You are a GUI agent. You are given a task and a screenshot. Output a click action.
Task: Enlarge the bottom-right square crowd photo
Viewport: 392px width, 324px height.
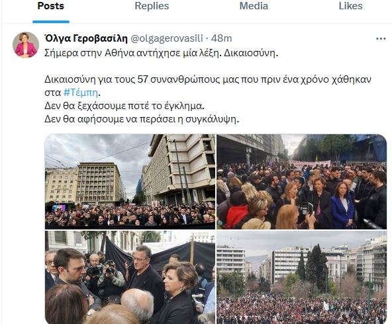302,277
